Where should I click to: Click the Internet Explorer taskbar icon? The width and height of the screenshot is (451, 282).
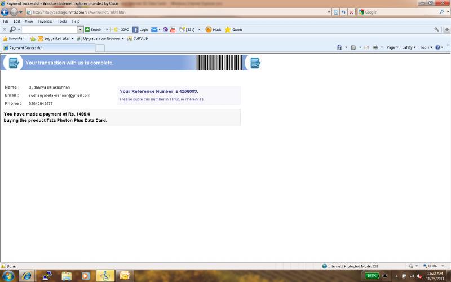point(26,276)
